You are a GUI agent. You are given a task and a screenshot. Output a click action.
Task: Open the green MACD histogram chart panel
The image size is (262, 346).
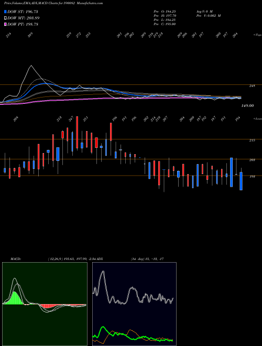click(x=45, y=304)
